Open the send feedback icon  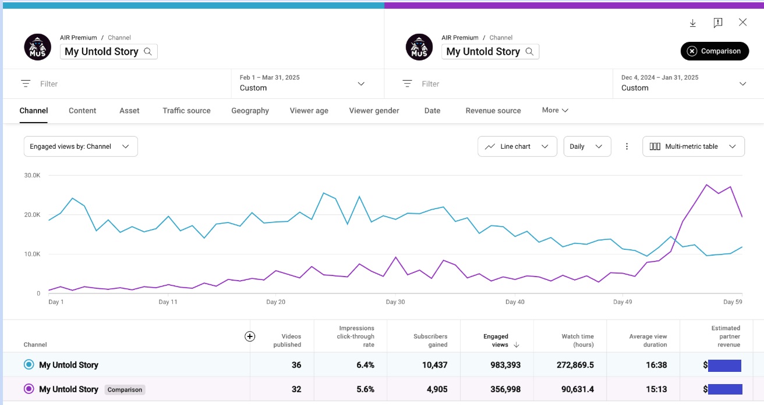pyautogui.click(x=718, y=23)
